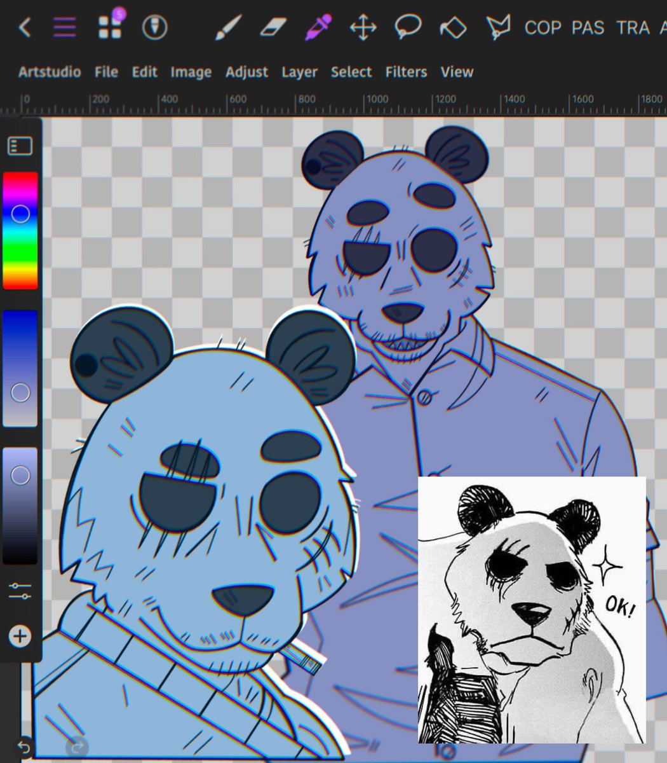Select the Eraser tool
This screenshot has height=763, width=667.
(x=272, y=27)
